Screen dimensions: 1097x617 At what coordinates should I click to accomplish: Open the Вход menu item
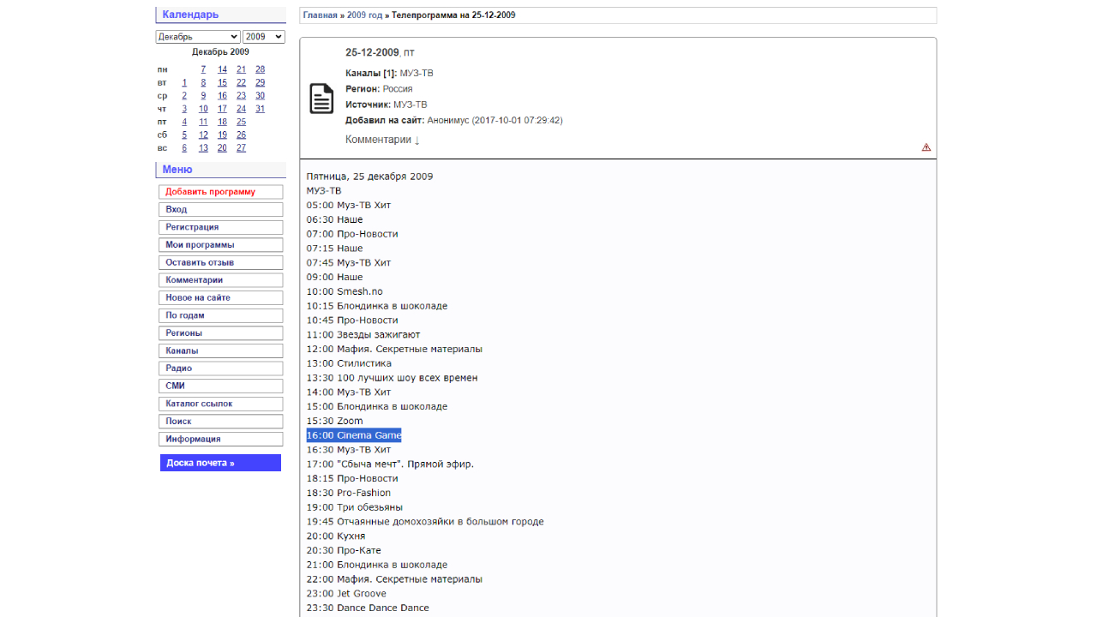click(220, 209)
